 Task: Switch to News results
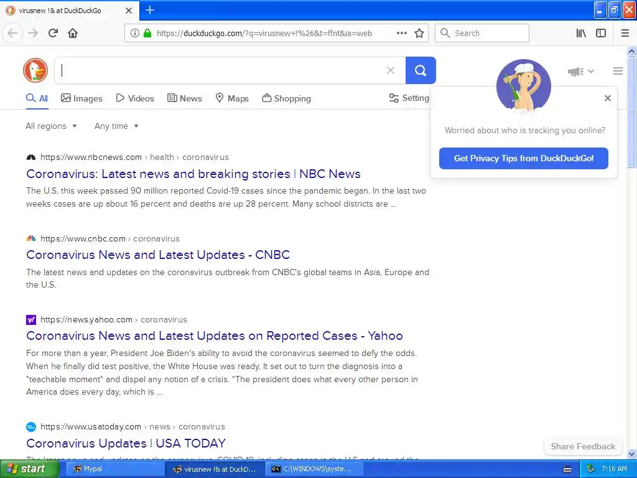(184, 98)
